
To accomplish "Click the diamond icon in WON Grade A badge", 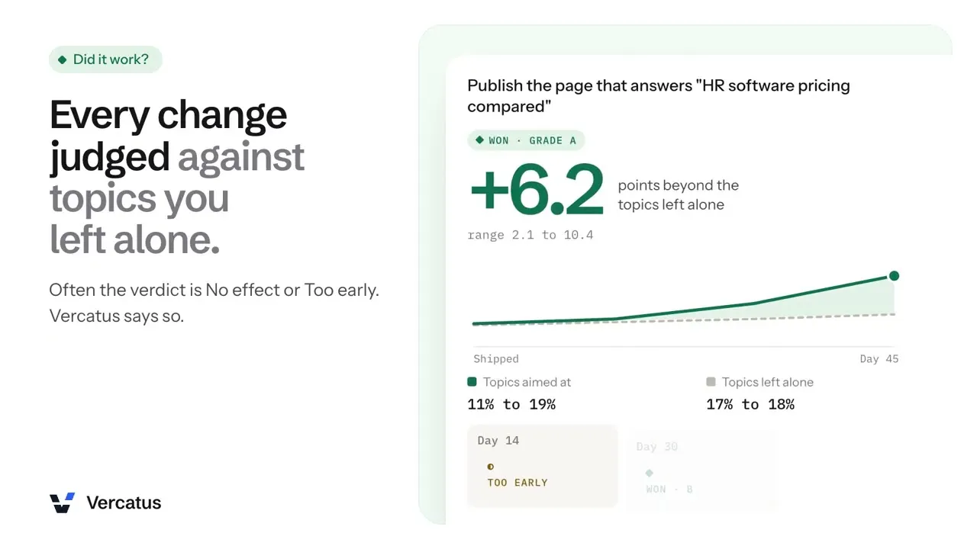I will pyautogui.click(x=479, y=140).
